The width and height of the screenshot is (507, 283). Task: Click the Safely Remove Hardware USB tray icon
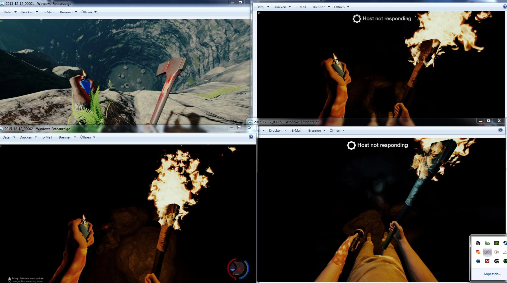487,243
